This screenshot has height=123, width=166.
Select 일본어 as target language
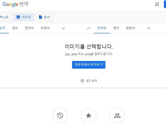pos(130,28)
